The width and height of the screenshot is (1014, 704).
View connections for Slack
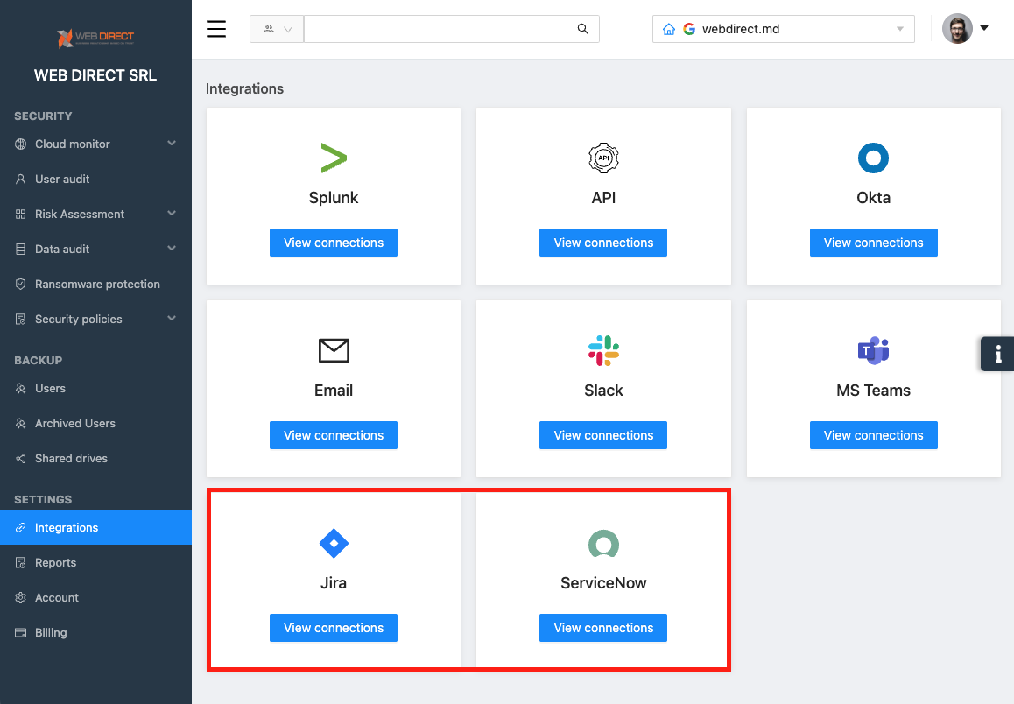[603, 435]
